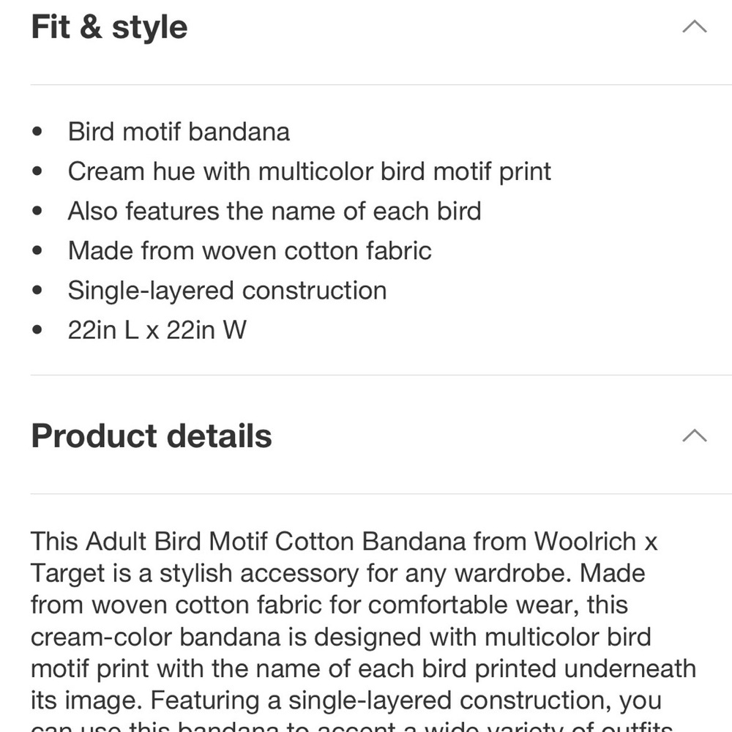Click the bullet point dot beside Bird motif bandana

click(35, 130)
